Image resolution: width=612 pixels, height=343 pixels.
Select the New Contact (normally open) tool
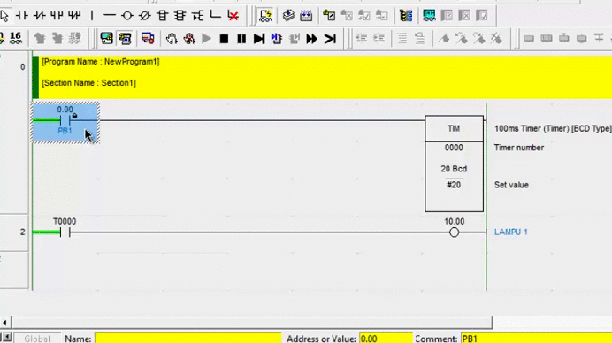[22, 16]
